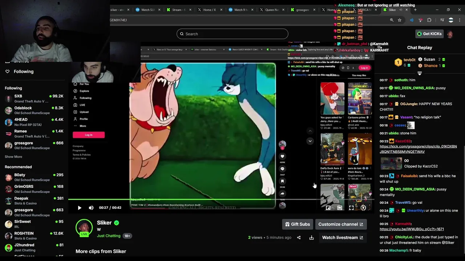465x261 pixels.
Task: Click TikTok next video down chevron
Action: tap(310, 141)
